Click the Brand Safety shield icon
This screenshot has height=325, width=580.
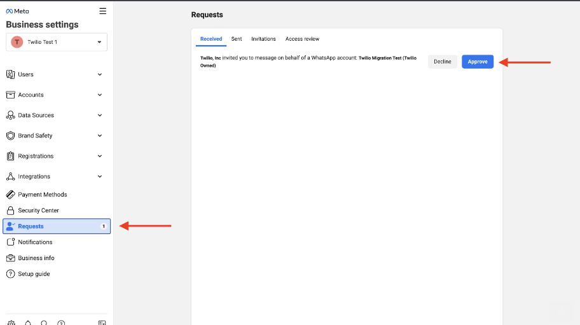point(10,135)
